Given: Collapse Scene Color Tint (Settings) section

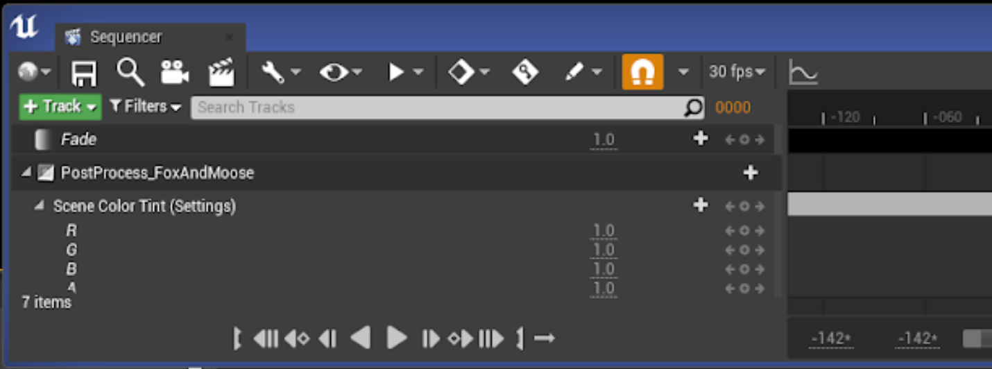Looking at the screenshot, I should click(x=40, y=205).
